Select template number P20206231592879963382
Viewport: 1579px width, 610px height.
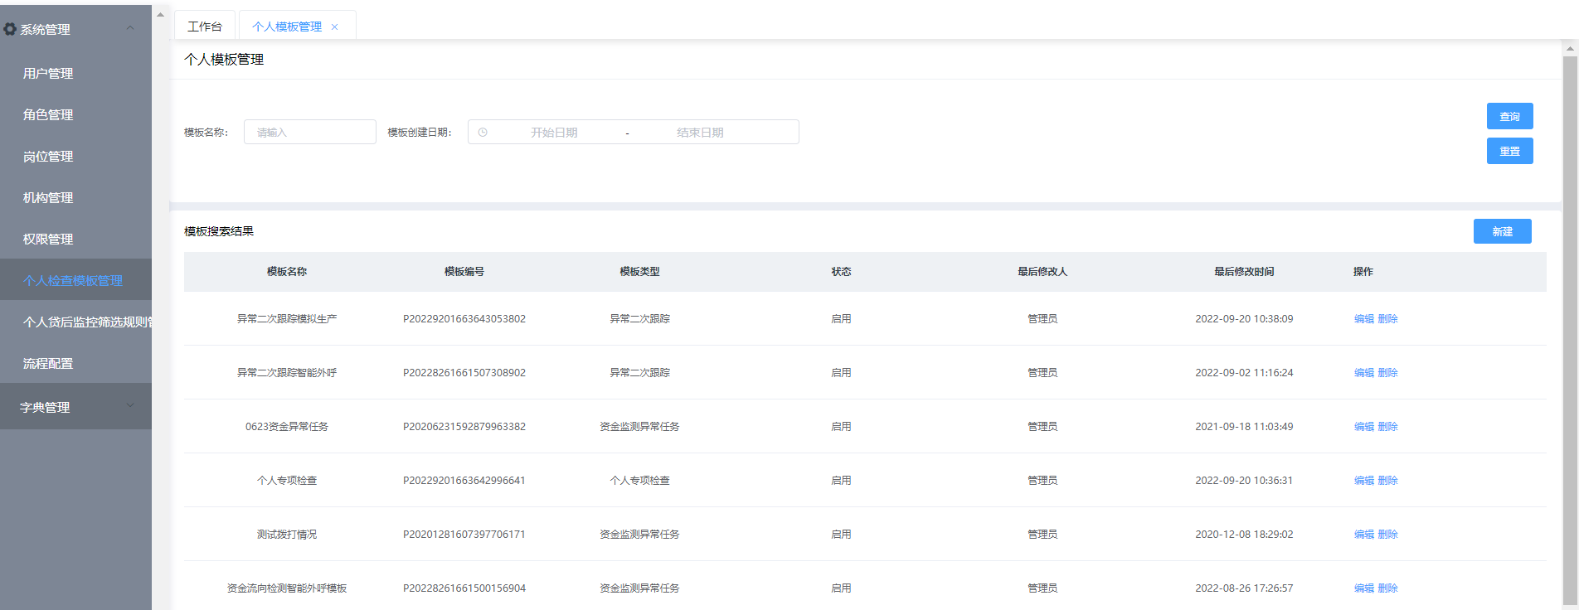click(464, 426)
